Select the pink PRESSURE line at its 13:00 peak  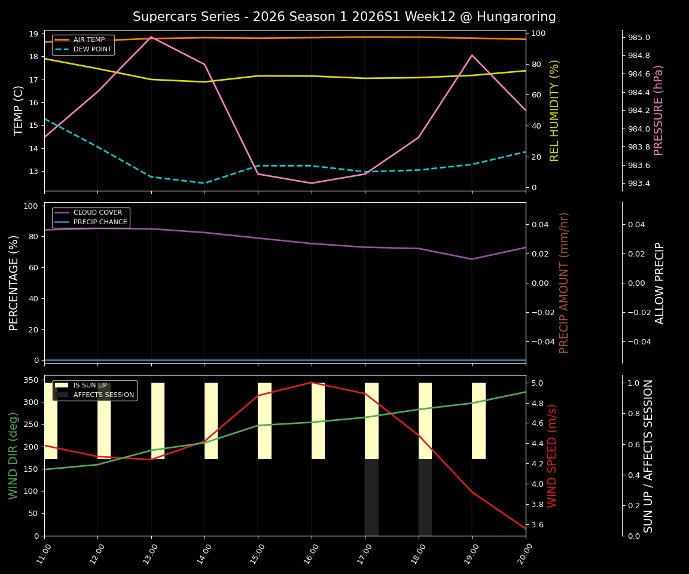[151, 37]
